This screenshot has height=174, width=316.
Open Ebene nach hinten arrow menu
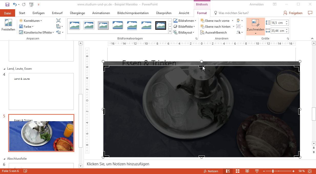tap(233, 26)
